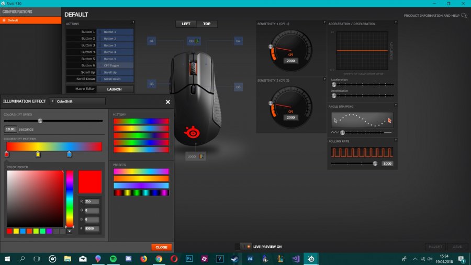Click the colorshift seconds input field
Screen dimensions: 471x265
tap(10, 129)
